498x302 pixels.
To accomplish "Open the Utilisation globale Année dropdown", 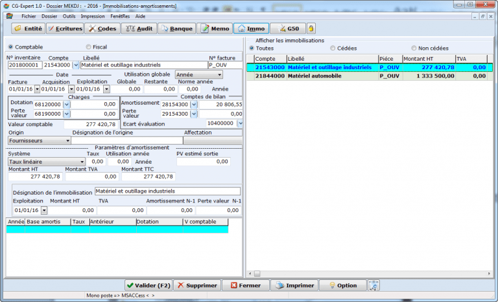I will click(x=219, y=75).
